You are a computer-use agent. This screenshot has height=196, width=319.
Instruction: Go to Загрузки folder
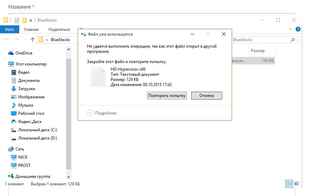(26, 89)
